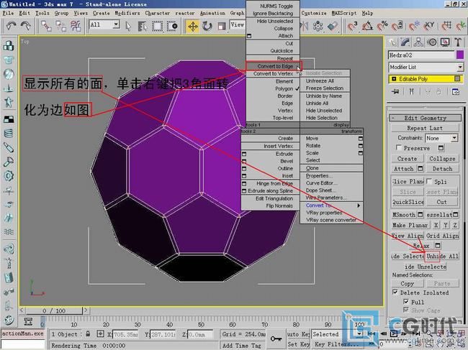Select the Rotate tool in main toolbar

click(x=207, y=26)
